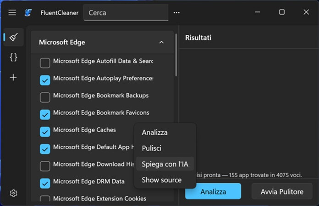Minimize the FluentCleaner window
319x206 pixels.
click(x=258, y=12)
